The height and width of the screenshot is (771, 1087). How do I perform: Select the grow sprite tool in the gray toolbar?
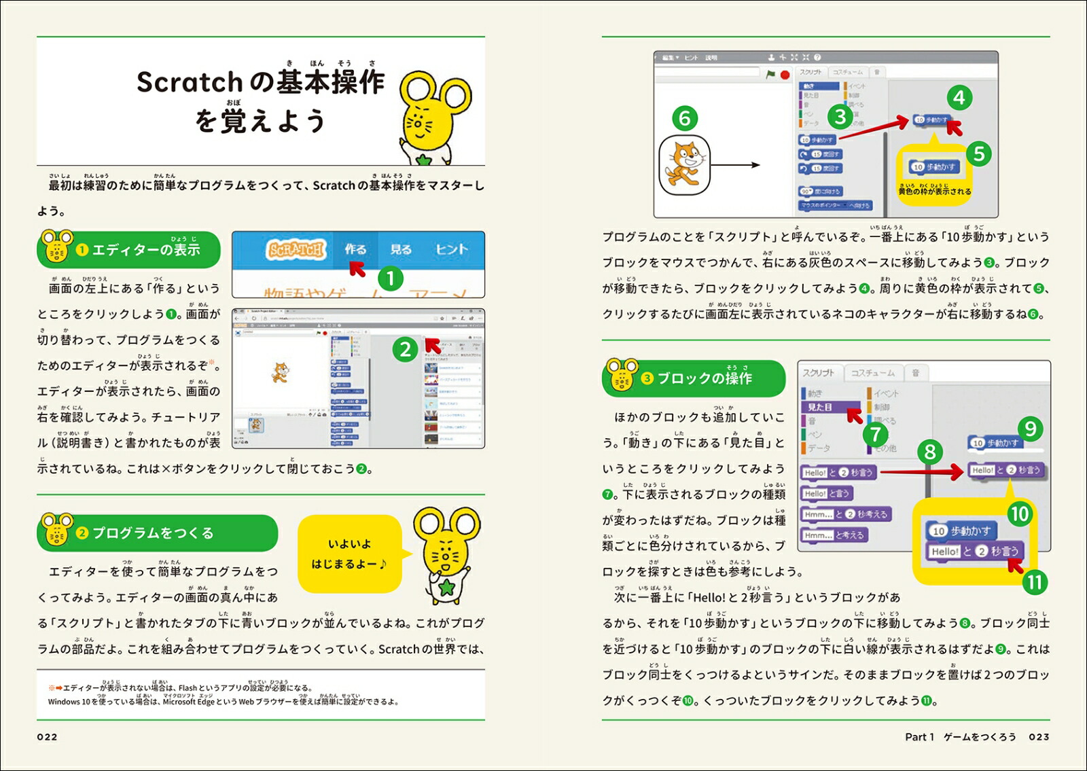click(x=794, y=58)
